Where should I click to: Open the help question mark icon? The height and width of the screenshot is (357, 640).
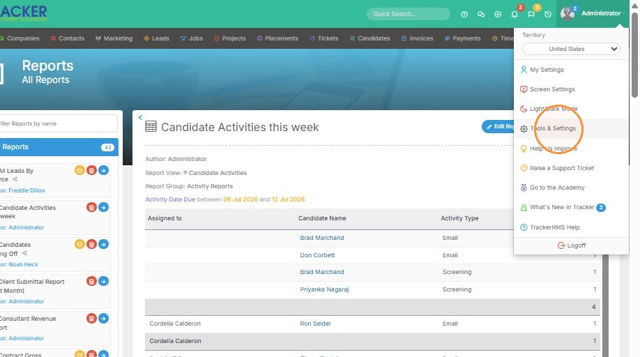point(464,14)
